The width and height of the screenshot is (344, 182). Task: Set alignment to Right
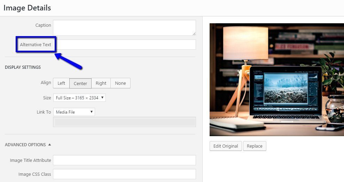coord(101,83)
